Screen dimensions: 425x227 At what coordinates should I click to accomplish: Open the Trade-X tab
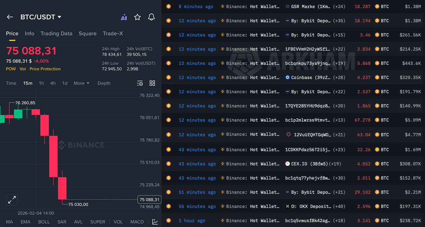pyautogui.click(x=113, y=34)
